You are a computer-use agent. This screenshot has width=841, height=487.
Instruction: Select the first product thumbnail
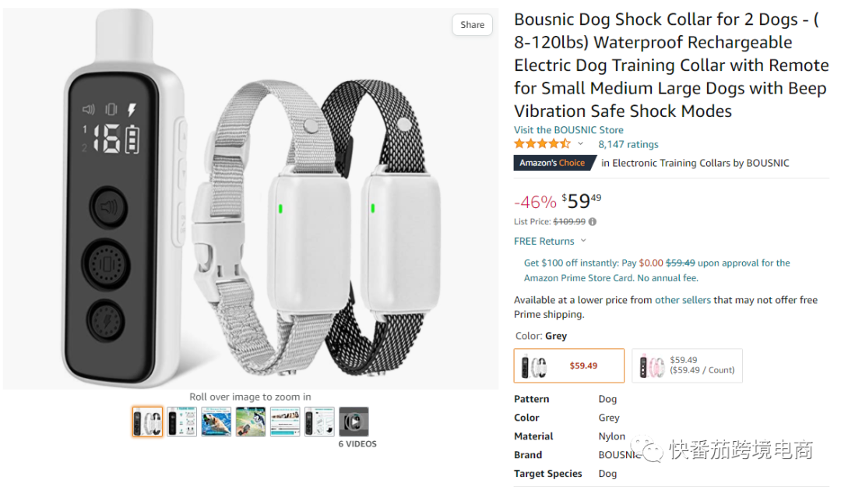[x=147, y=422]
